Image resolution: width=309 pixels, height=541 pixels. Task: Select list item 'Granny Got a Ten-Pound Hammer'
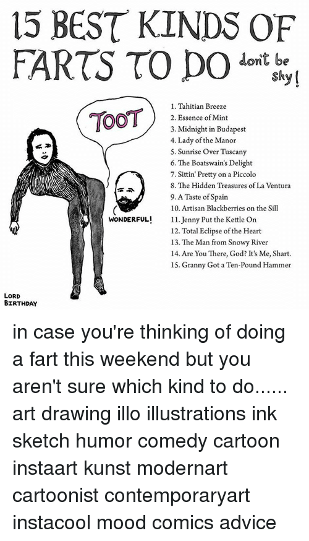point(231,265)
